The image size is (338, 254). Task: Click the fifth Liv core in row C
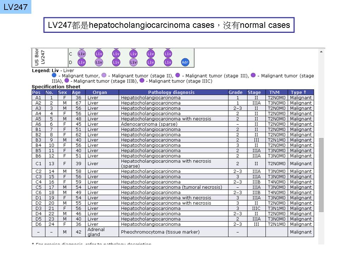click(x=150, y=54)
